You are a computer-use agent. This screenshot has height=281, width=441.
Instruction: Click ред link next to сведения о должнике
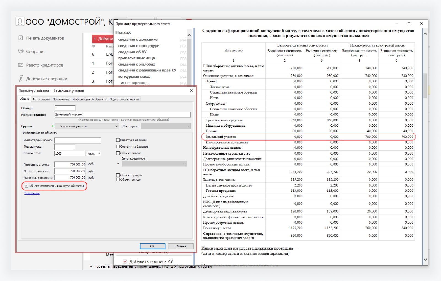pos(183,40)
